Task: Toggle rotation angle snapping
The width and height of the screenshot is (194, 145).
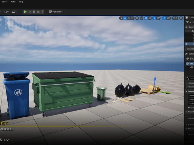Action: [154, 18]
